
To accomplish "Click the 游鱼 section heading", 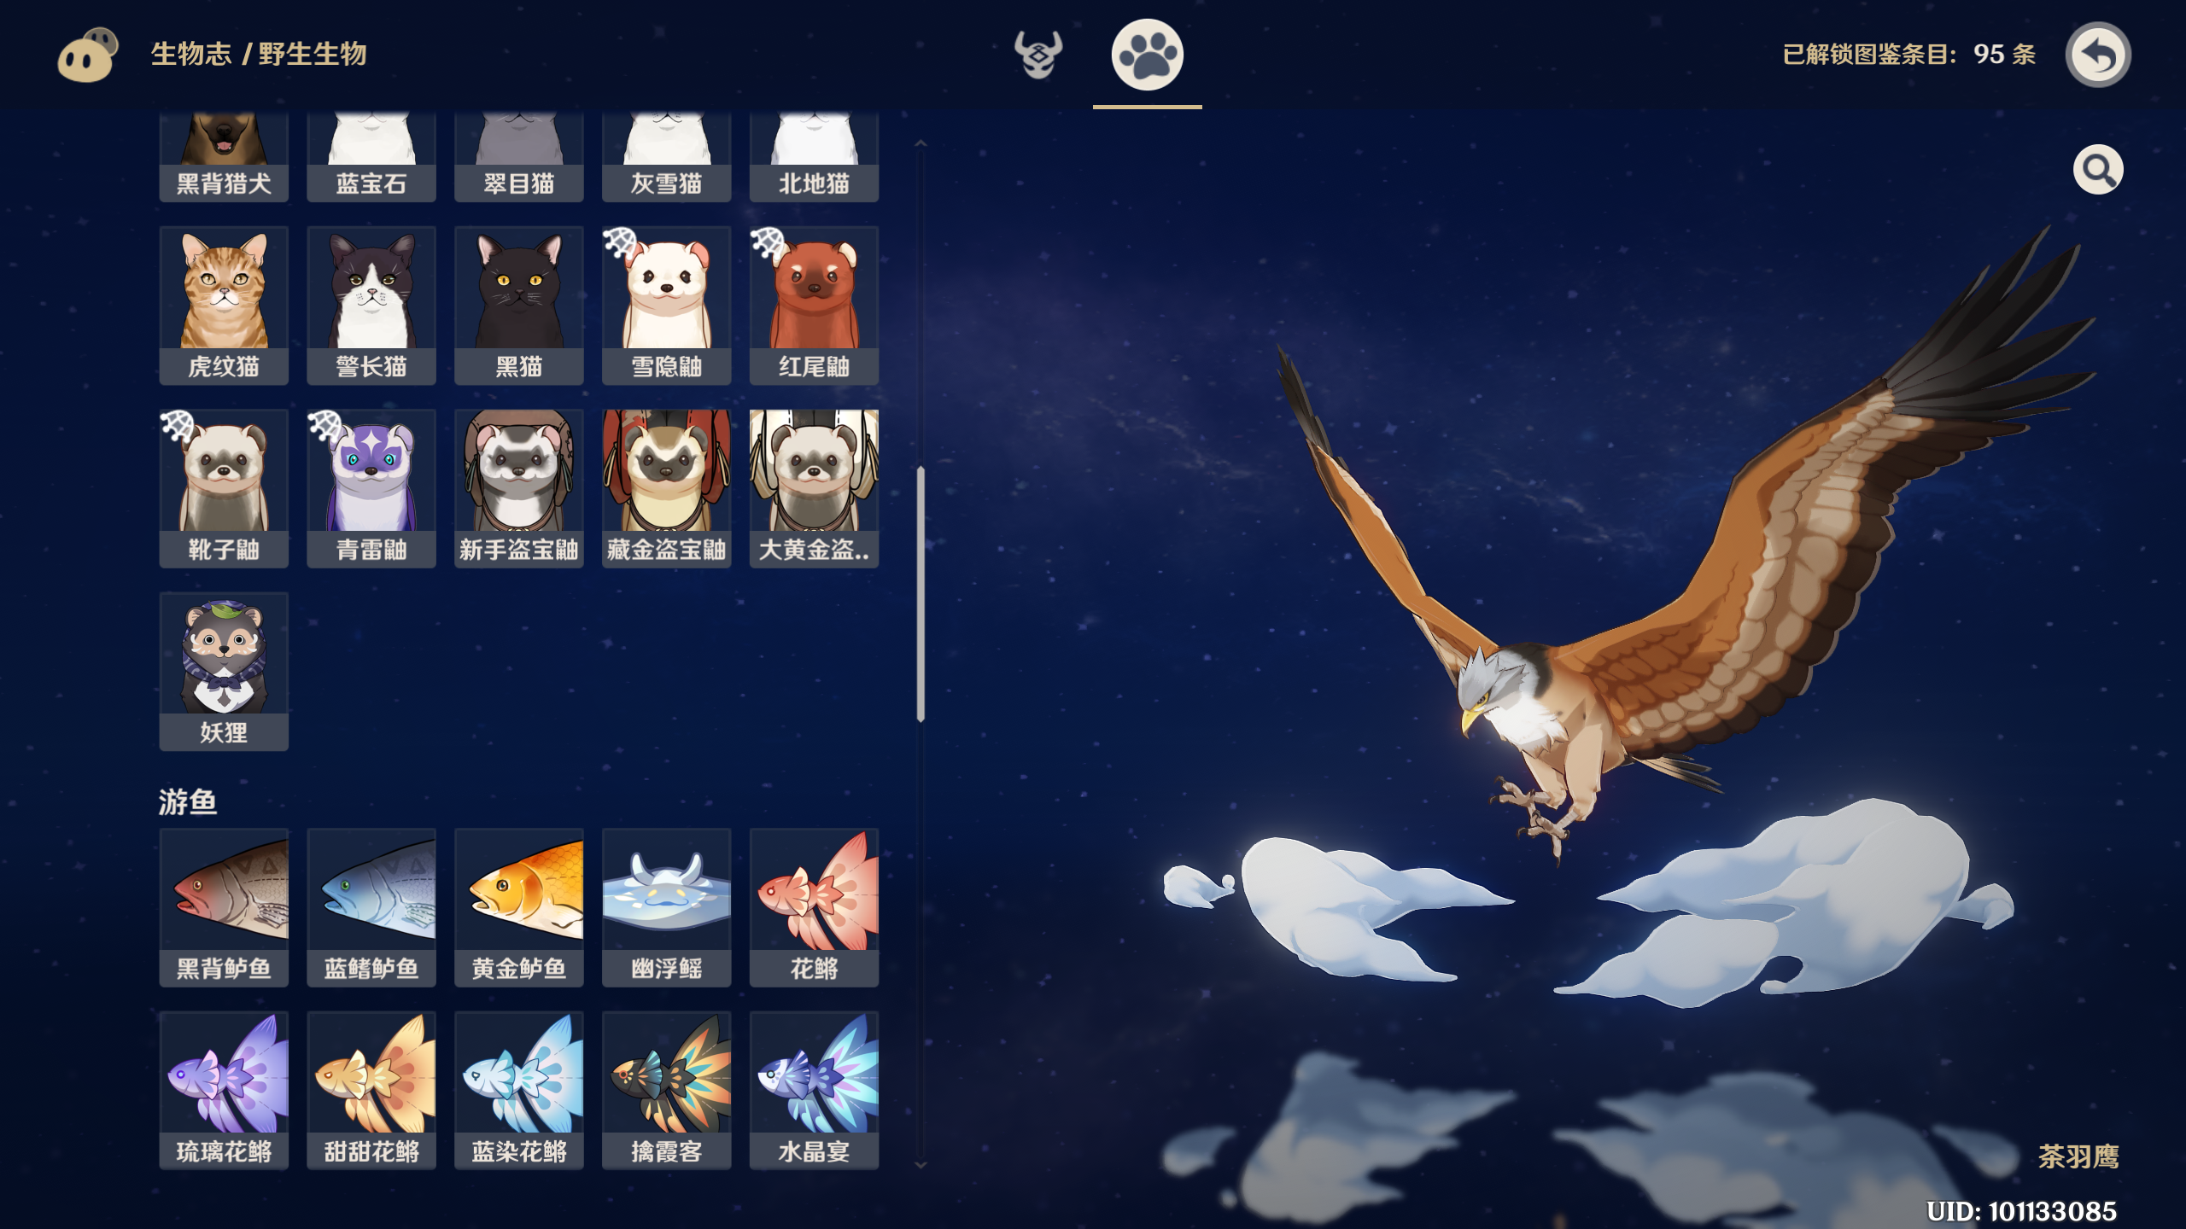I will point(188,801).
